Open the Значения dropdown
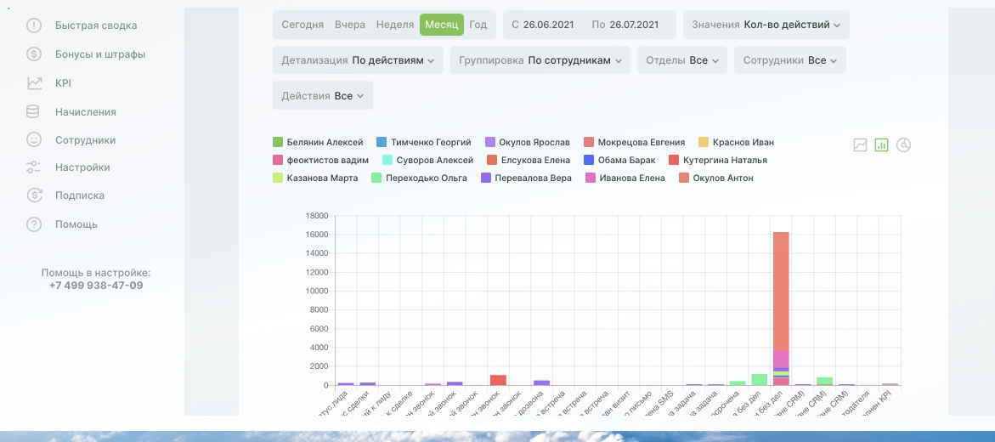Image resolution: width=995 pixels, height=442 pixels. tap(766, 25)
